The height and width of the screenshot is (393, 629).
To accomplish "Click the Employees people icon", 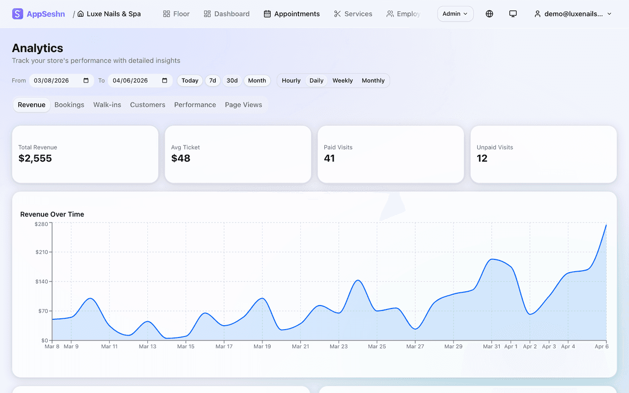I will 390,14.
